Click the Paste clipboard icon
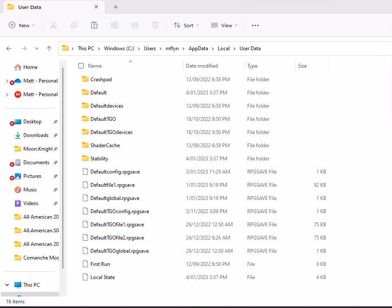The width and height of the screenshot is (392, 308). pyautogui.click(x=94, y=26)
